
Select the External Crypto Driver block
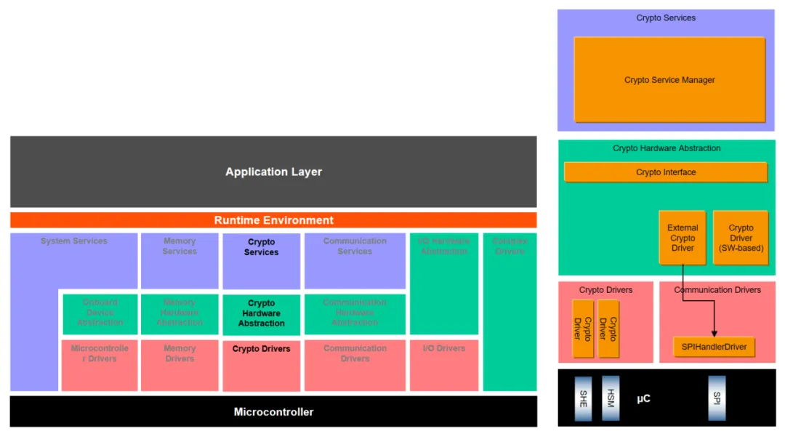click(683, 238)
